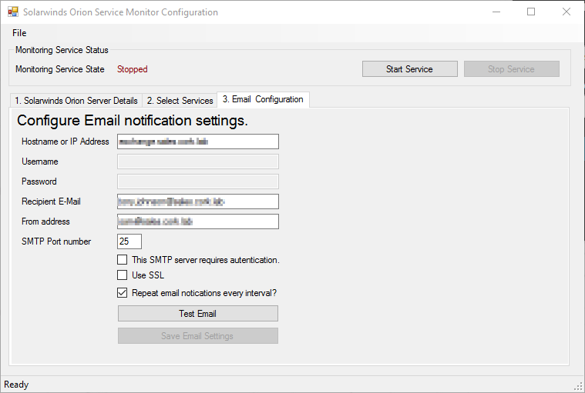This screenshot has height=393, width=585.
Task: Minimize the configuration window
Action: (x=496, y=12)
